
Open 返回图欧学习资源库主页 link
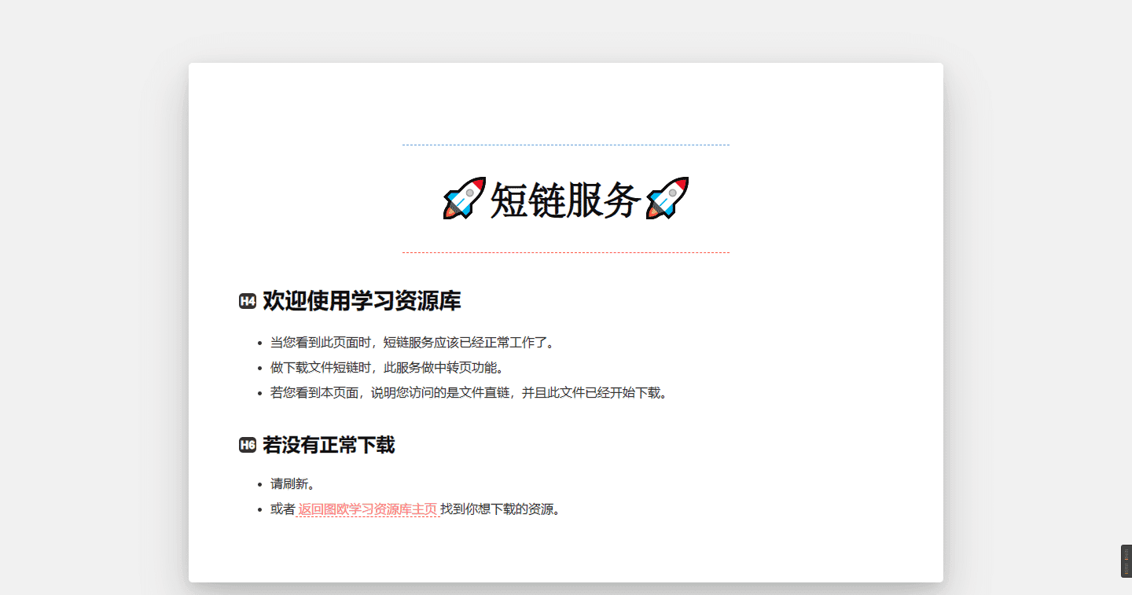tap(366, 509)
